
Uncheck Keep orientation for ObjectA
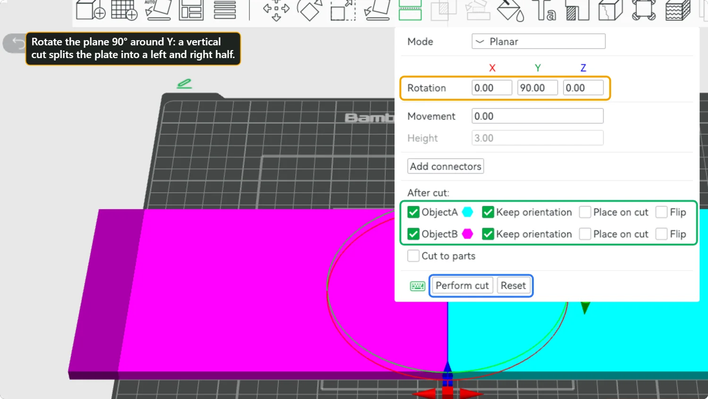pyautogui.click(x=488, y=212)
